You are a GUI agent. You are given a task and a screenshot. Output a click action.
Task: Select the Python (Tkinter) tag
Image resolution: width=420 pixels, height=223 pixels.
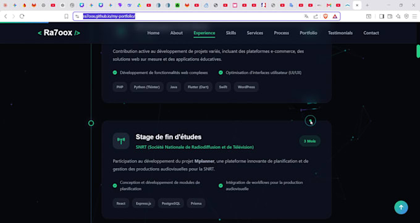coord(147,87)
